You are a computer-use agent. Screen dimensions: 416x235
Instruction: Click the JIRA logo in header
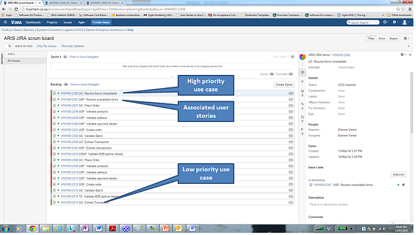17,22
